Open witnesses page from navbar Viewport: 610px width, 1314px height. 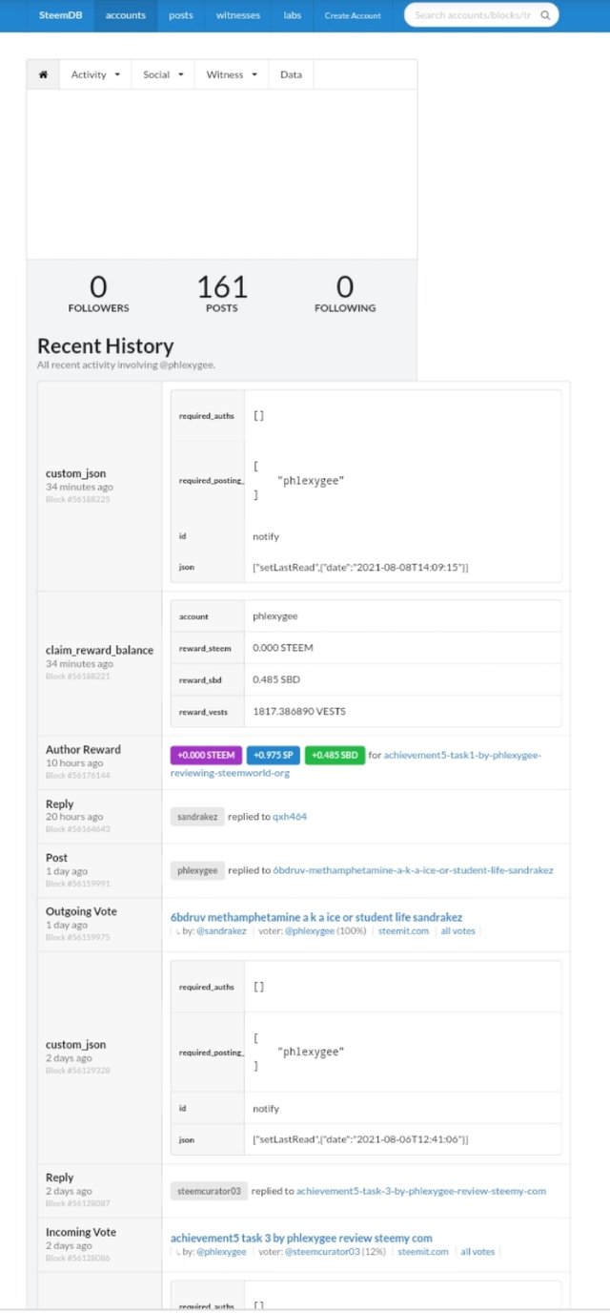[x=238, y=15]
